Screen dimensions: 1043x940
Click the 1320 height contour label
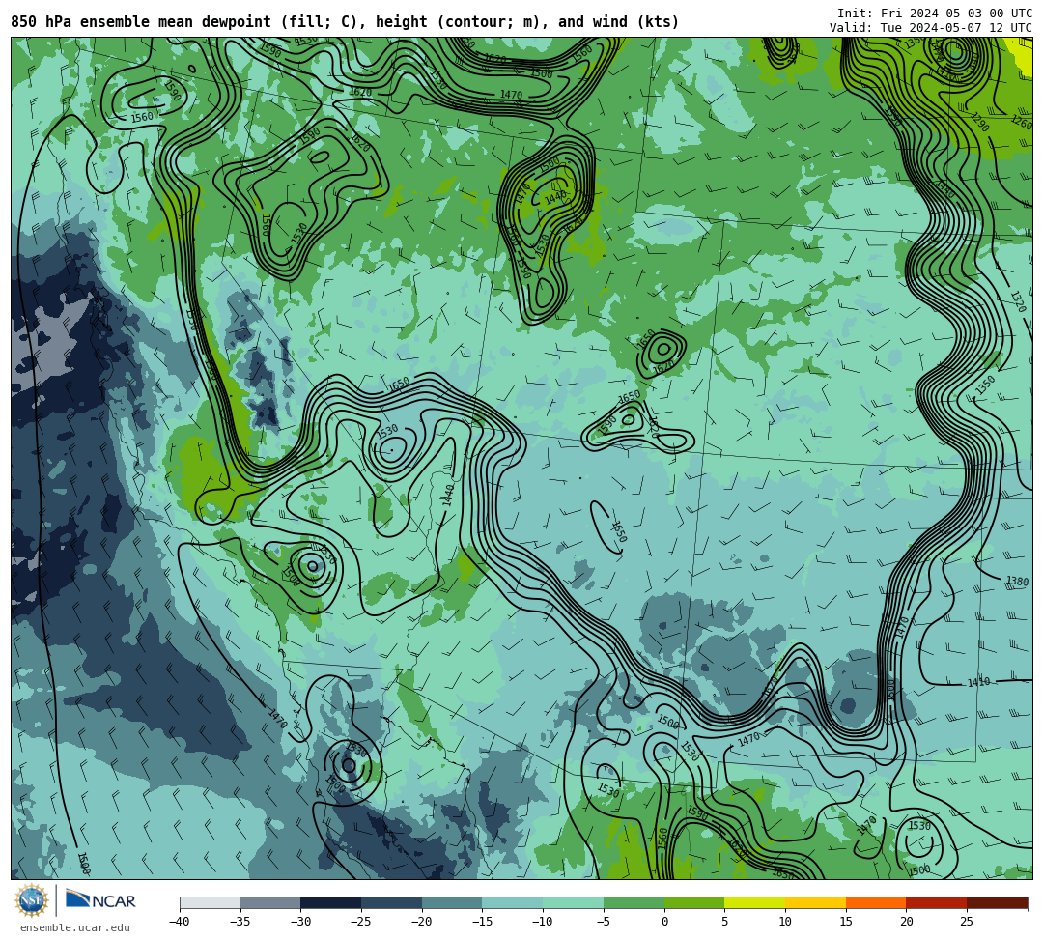1018,301
